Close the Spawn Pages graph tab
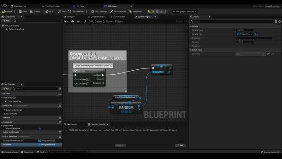 pyautogui.click(x=155, y=17)
